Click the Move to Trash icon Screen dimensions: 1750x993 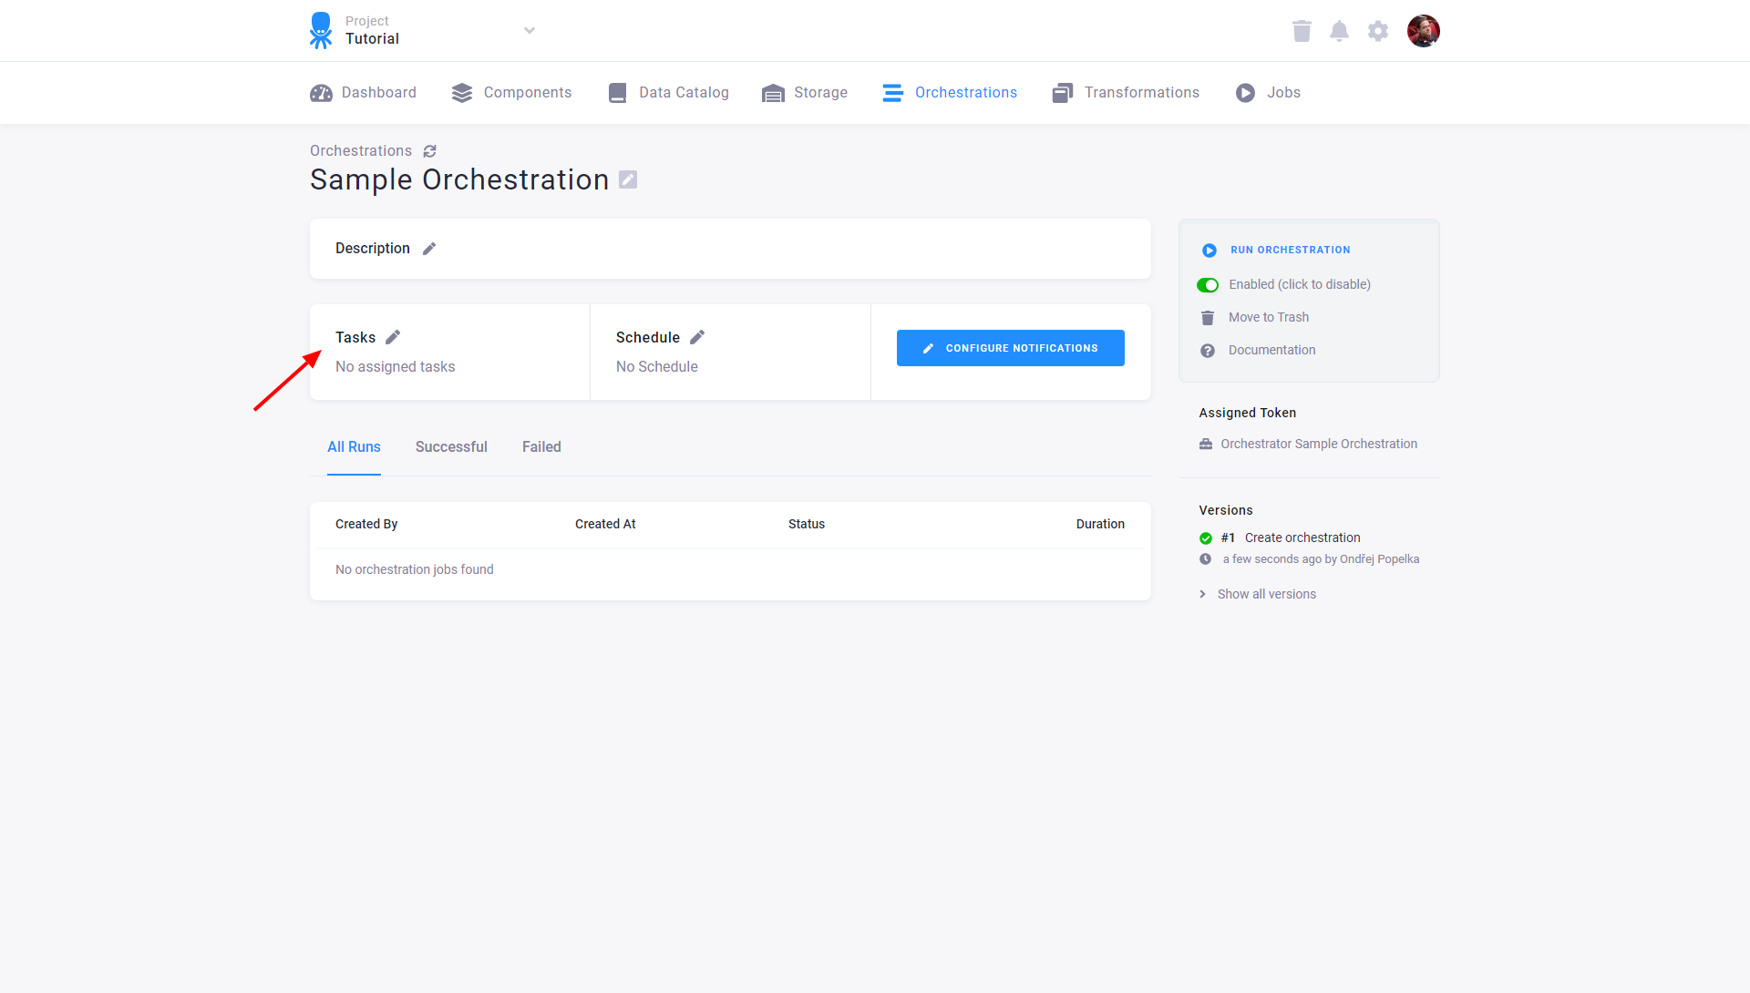1208,317
